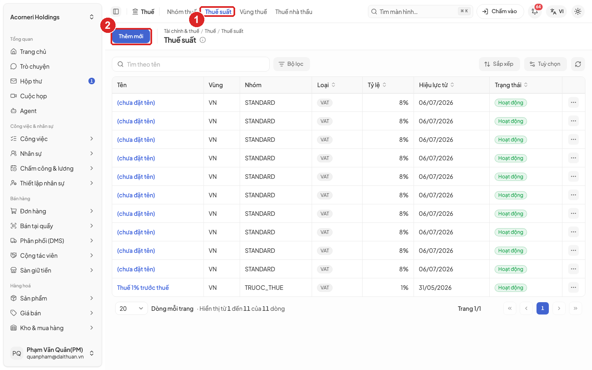Click the Thuế breadcrumb link

[210, 31]
